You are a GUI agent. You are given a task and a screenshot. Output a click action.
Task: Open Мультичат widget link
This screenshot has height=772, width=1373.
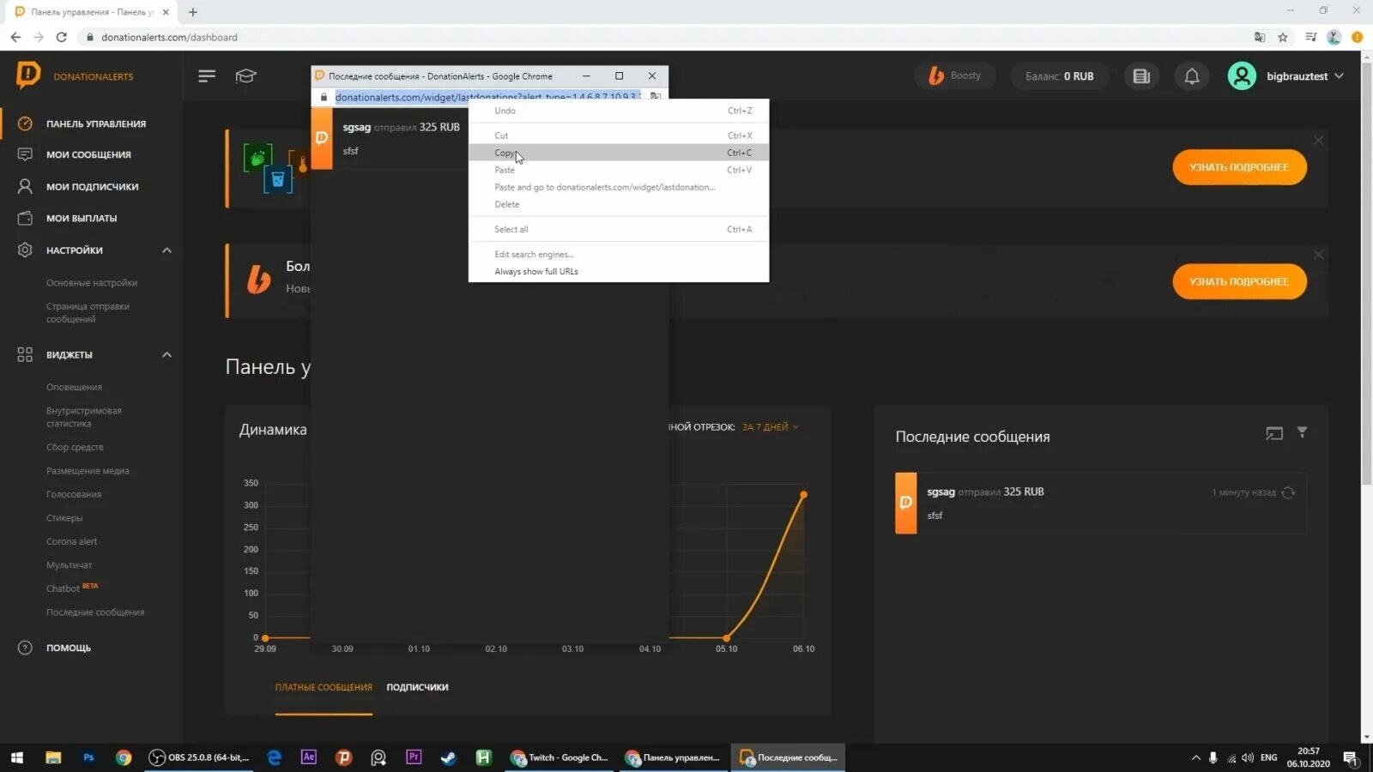click(69, 565)
